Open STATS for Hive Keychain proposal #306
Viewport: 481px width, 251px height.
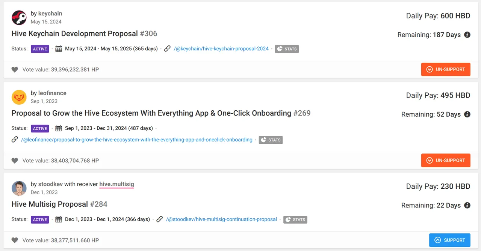tap(287, 49)
